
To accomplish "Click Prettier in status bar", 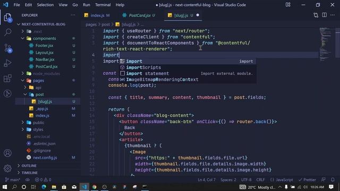I will click(x=307, y=180).
